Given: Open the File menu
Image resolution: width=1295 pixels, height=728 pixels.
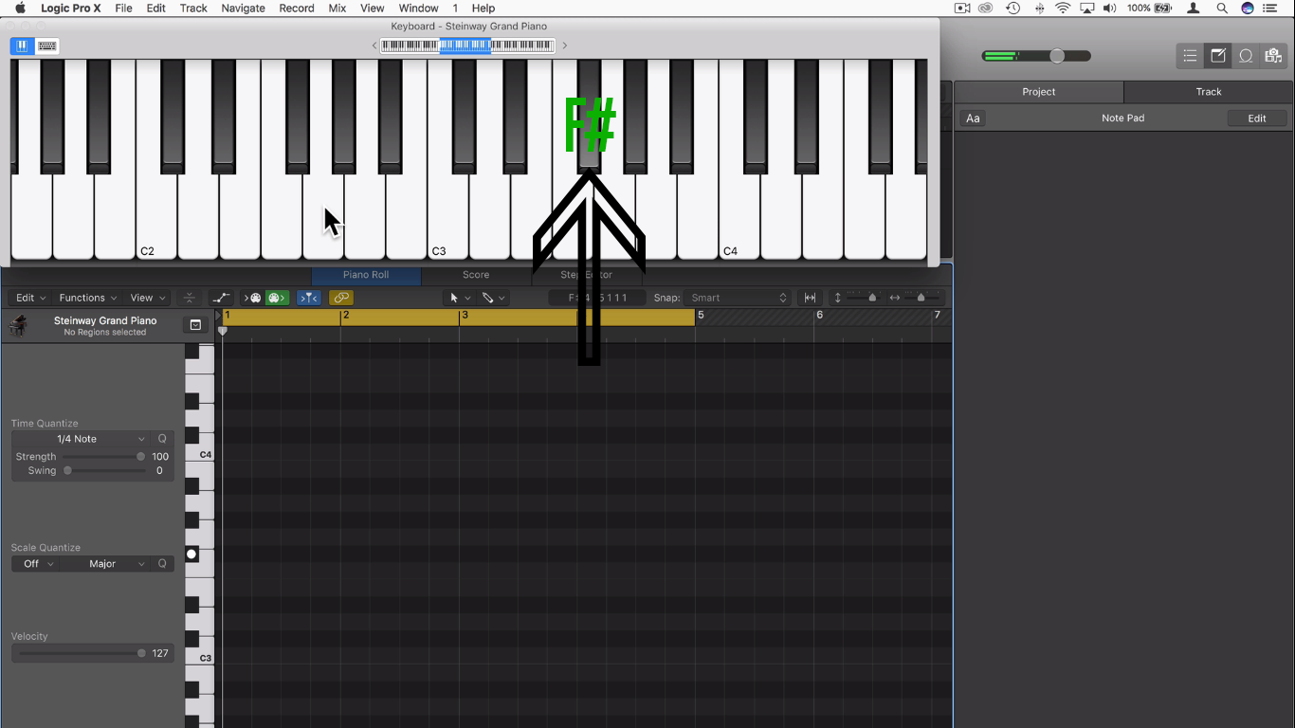Looking at the screenshot, I should pos(123,9).
